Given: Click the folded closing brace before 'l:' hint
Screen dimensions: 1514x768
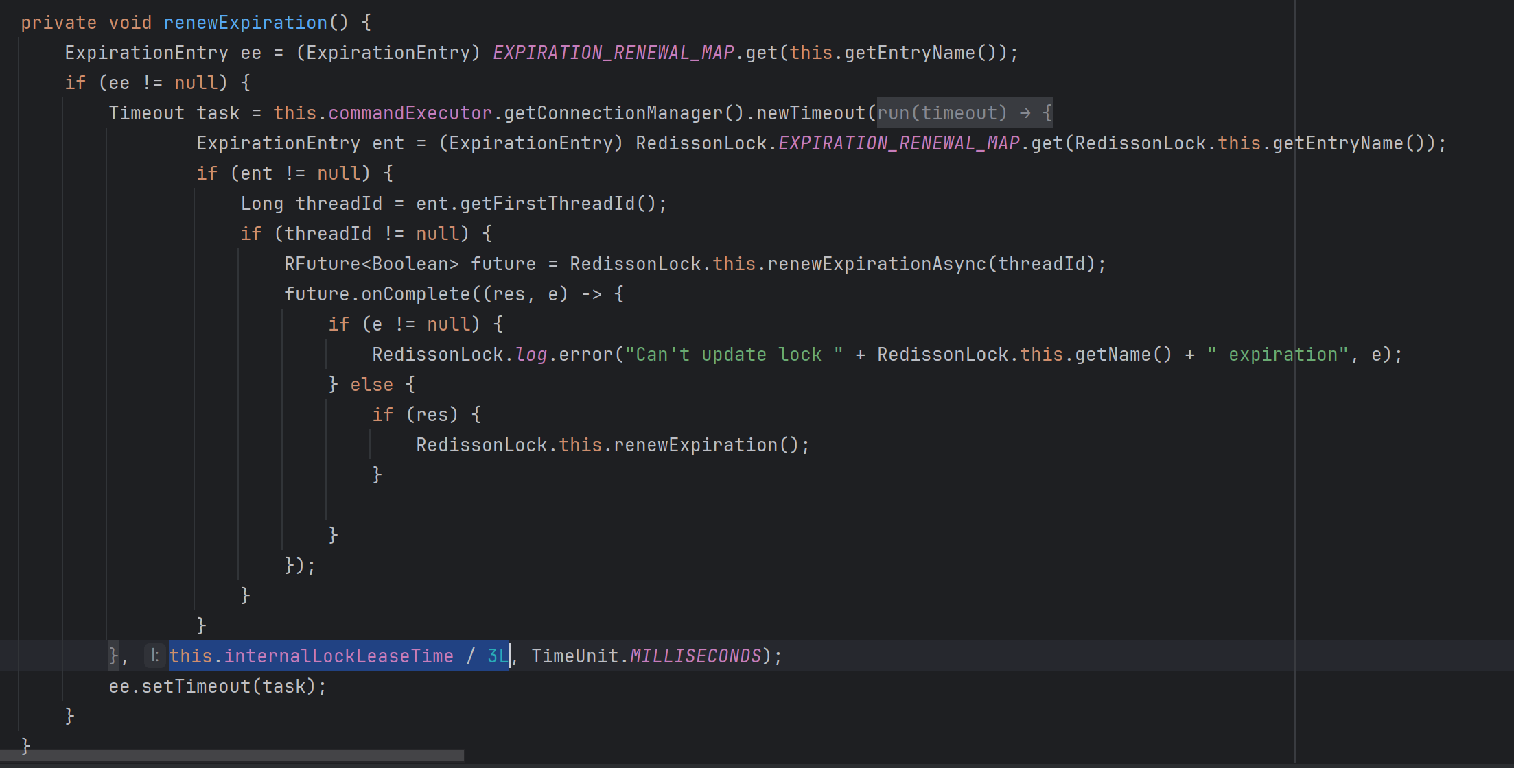Looking at the screenshot, I should tap(113, 656).
